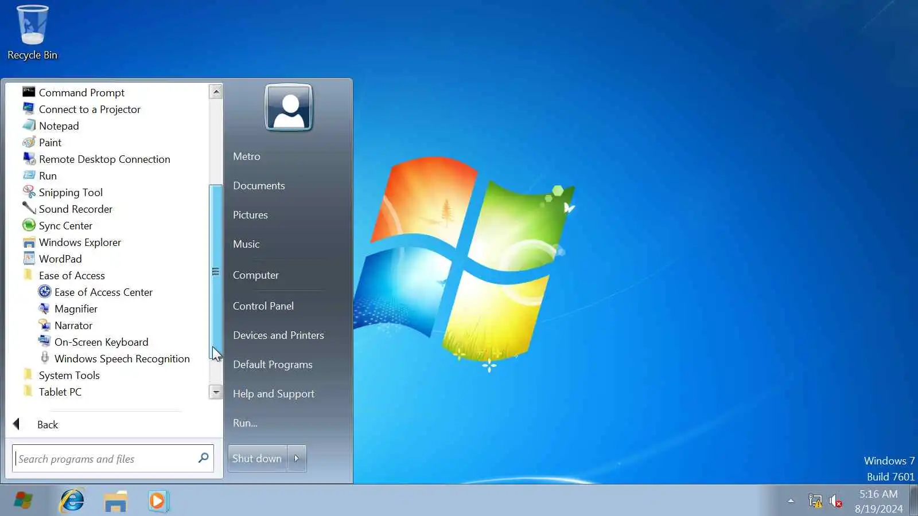
Task: Open Music from the Start menu
Action: click(x=246, y=244)
